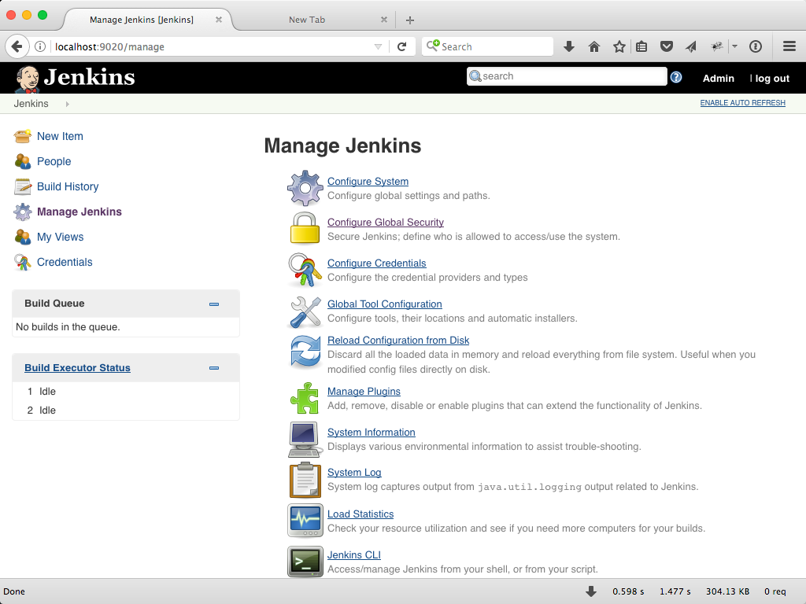Image resolution: width=806 pixels, height=604 pixels.
Task: Close the New Tab tab
Action: point(383,20)
